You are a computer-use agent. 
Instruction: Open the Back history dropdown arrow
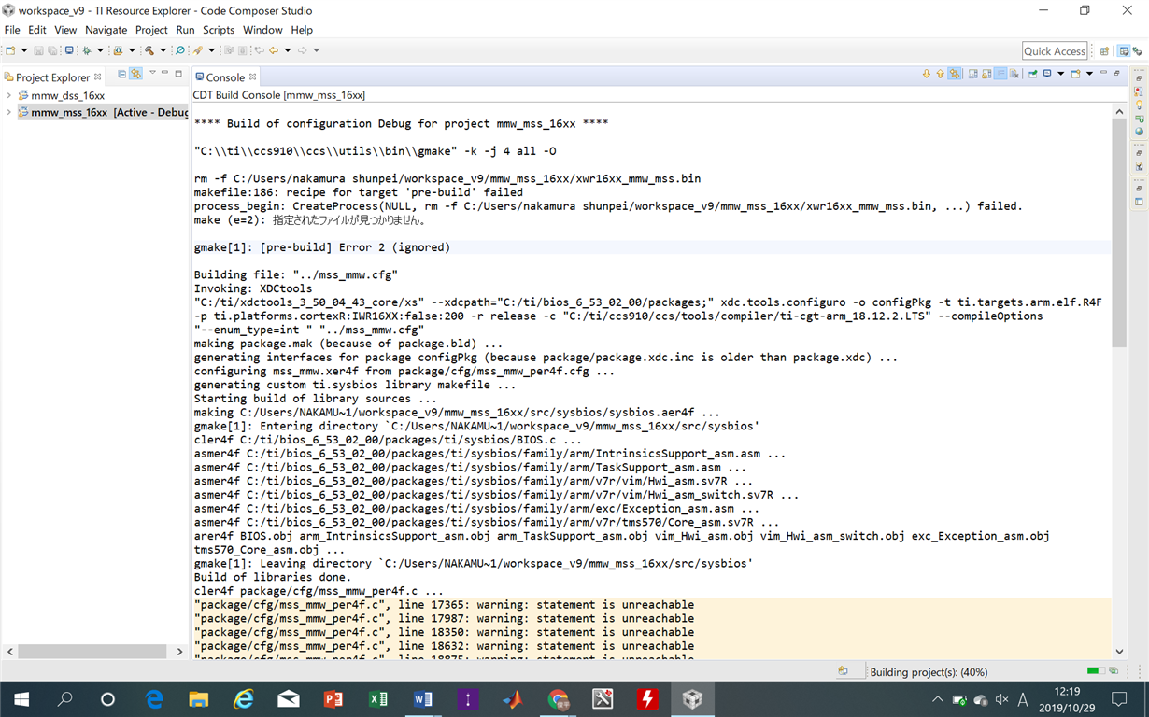point(288,50)
